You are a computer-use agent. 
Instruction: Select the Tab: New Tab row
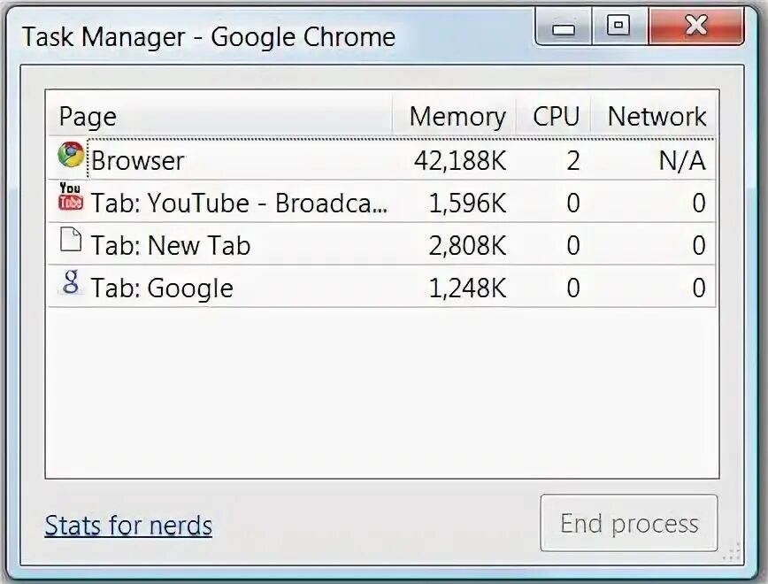click(x=382, y=244)
